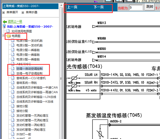Click the SOLAR LH pin label
This screenshot has width=160, height=139.
point(91,75)
